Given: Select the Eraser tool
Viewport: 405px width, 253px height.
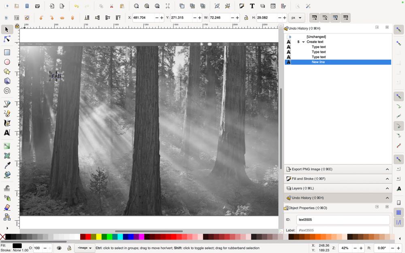Looking at the screenshot, I should tap(7, 207).
